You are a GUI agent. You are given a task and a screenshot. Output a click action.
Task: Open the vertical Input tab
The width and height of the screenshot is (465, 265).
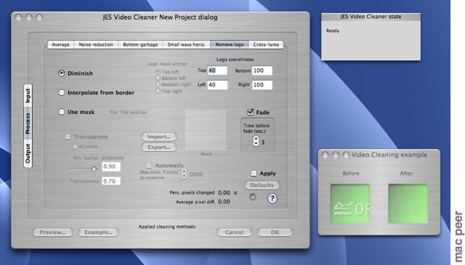tap(28, 96)
